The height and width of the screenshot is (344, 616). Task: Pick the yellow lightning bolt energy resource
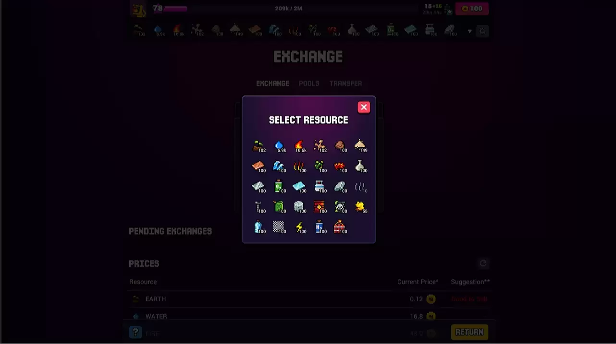tap(300, 227)
